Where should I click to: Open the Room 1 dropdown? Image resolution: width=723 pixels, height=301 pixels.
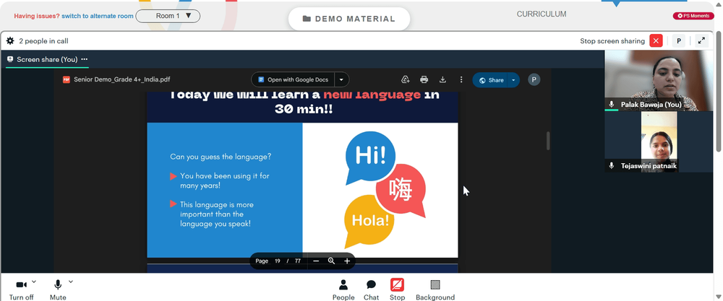(x=168, y=16)
